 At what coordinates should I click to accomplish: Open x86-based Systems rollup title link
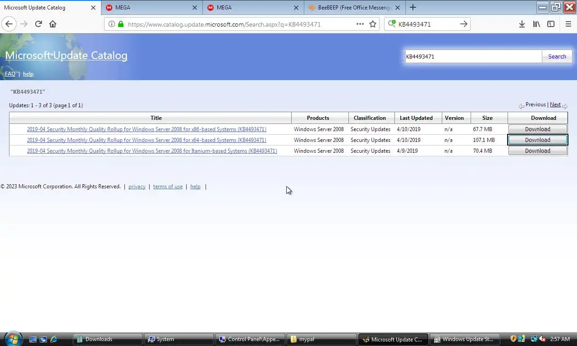(x=147, y=129)
